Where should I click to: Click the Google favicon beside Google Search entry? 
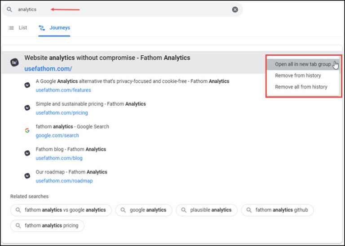(27, 130)
